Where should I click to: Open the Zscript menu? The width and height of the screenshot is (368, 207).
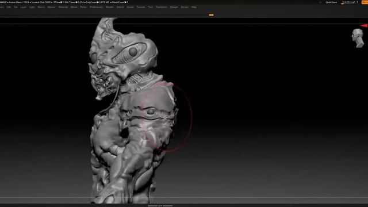[184, 7]
